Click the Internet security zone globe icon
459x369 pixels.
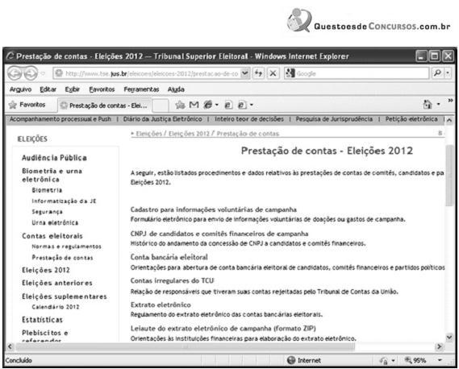point(291,360)
